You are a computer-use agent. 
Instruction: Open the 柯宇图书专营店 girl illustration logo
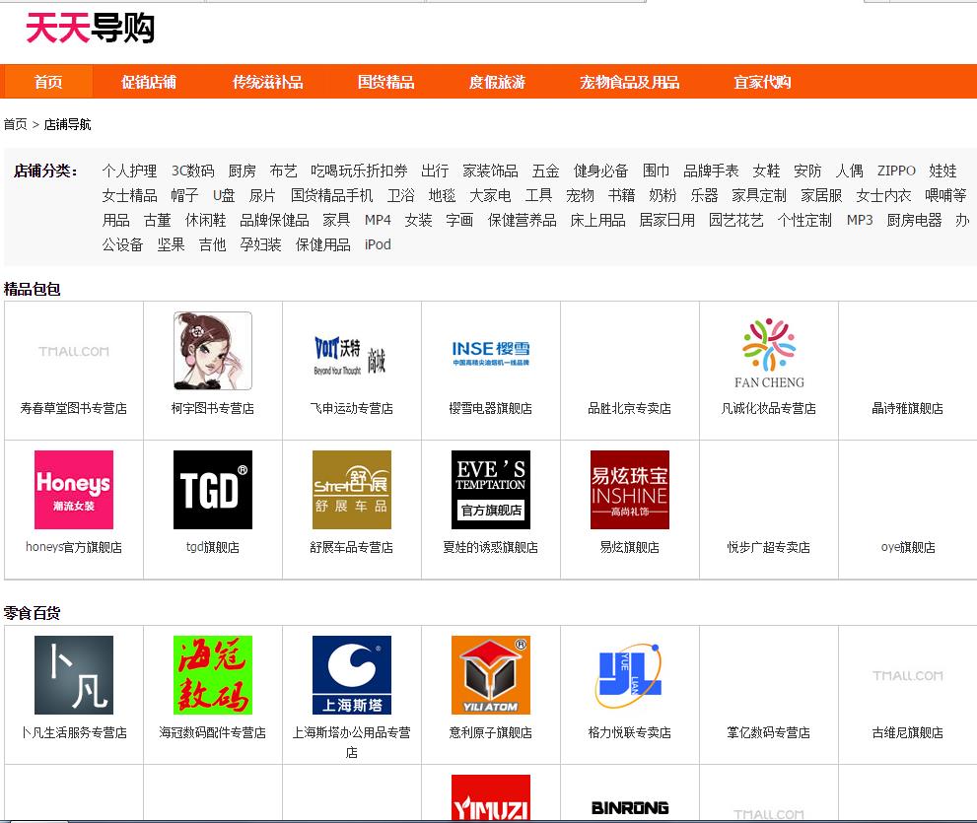(x=213, y=351)
